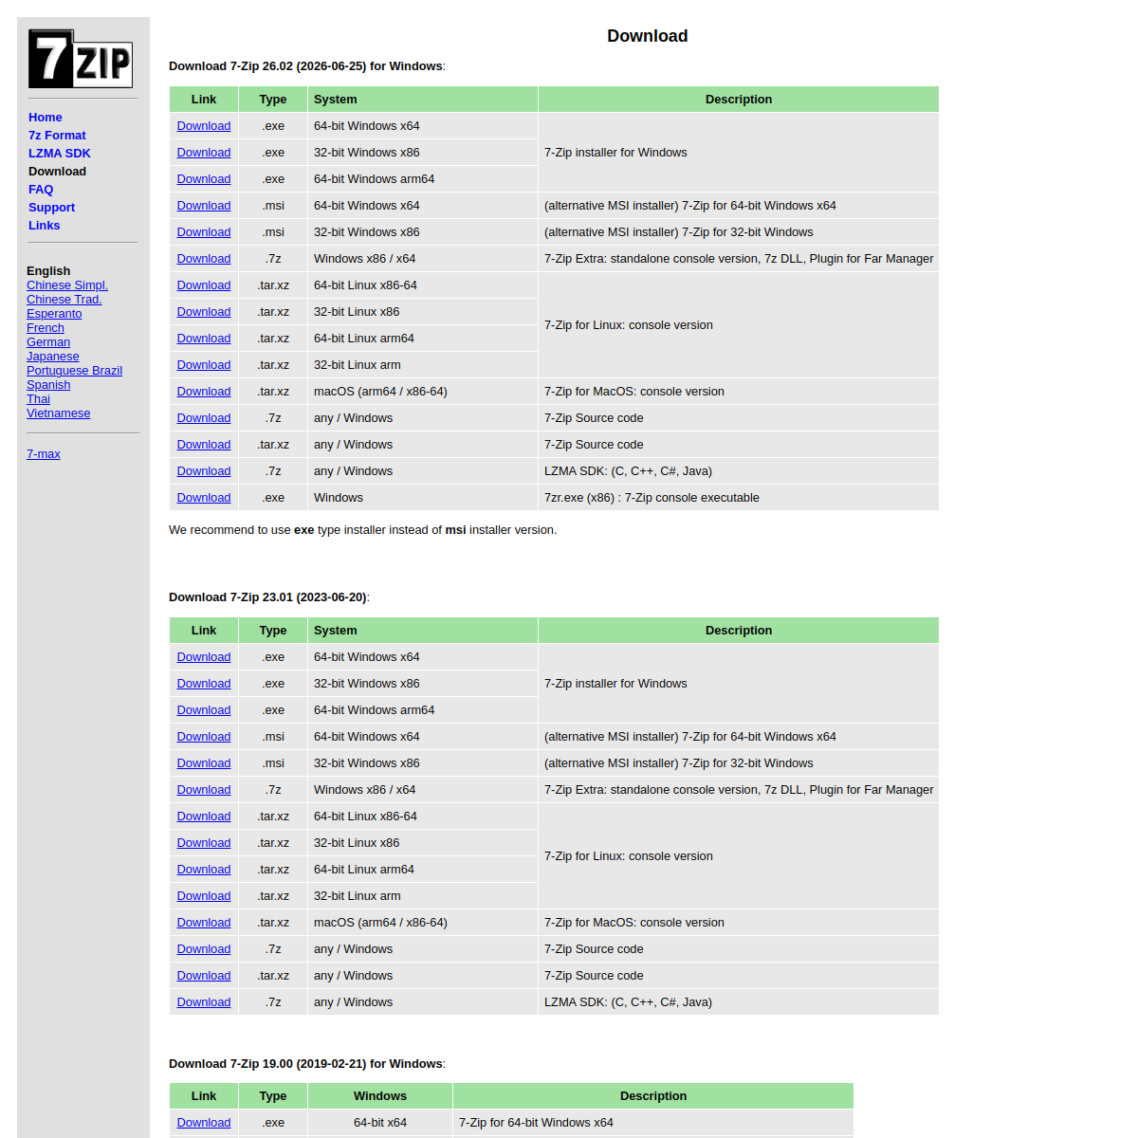Download 26.02 .exe for 64-bit Windows arm64
This screenshot has height=1138, width=1138.
point(204,179)
